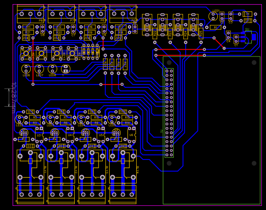Select resistor R13 footprint
The image size is (266, 210).
pyautogui.click(x=116, y=139)
